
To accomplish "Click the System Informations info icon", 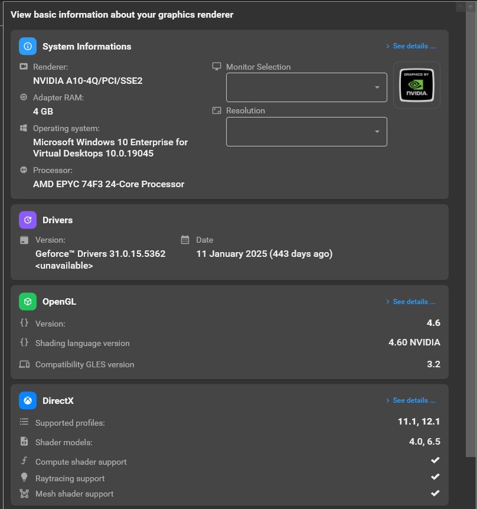I will (x=28, y=46).
